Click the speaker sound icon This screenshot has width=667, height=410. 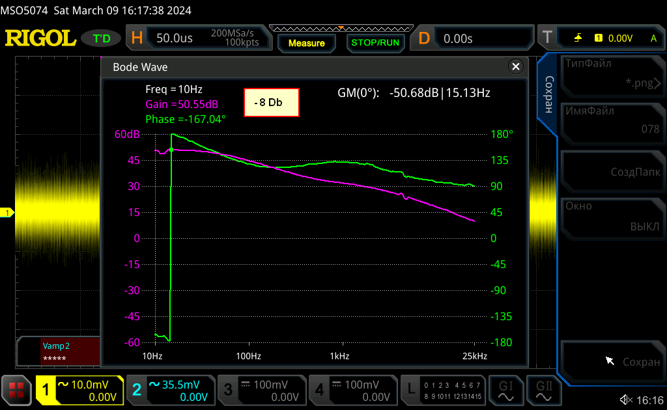(x=626, y=400)
